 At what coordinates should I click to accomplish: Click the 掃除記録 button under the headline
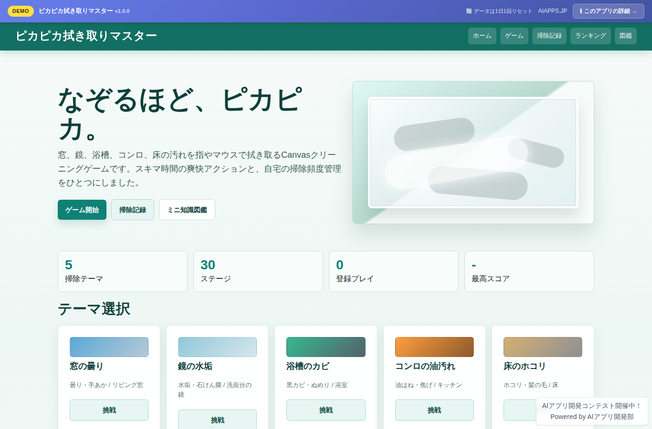point(133,210)
